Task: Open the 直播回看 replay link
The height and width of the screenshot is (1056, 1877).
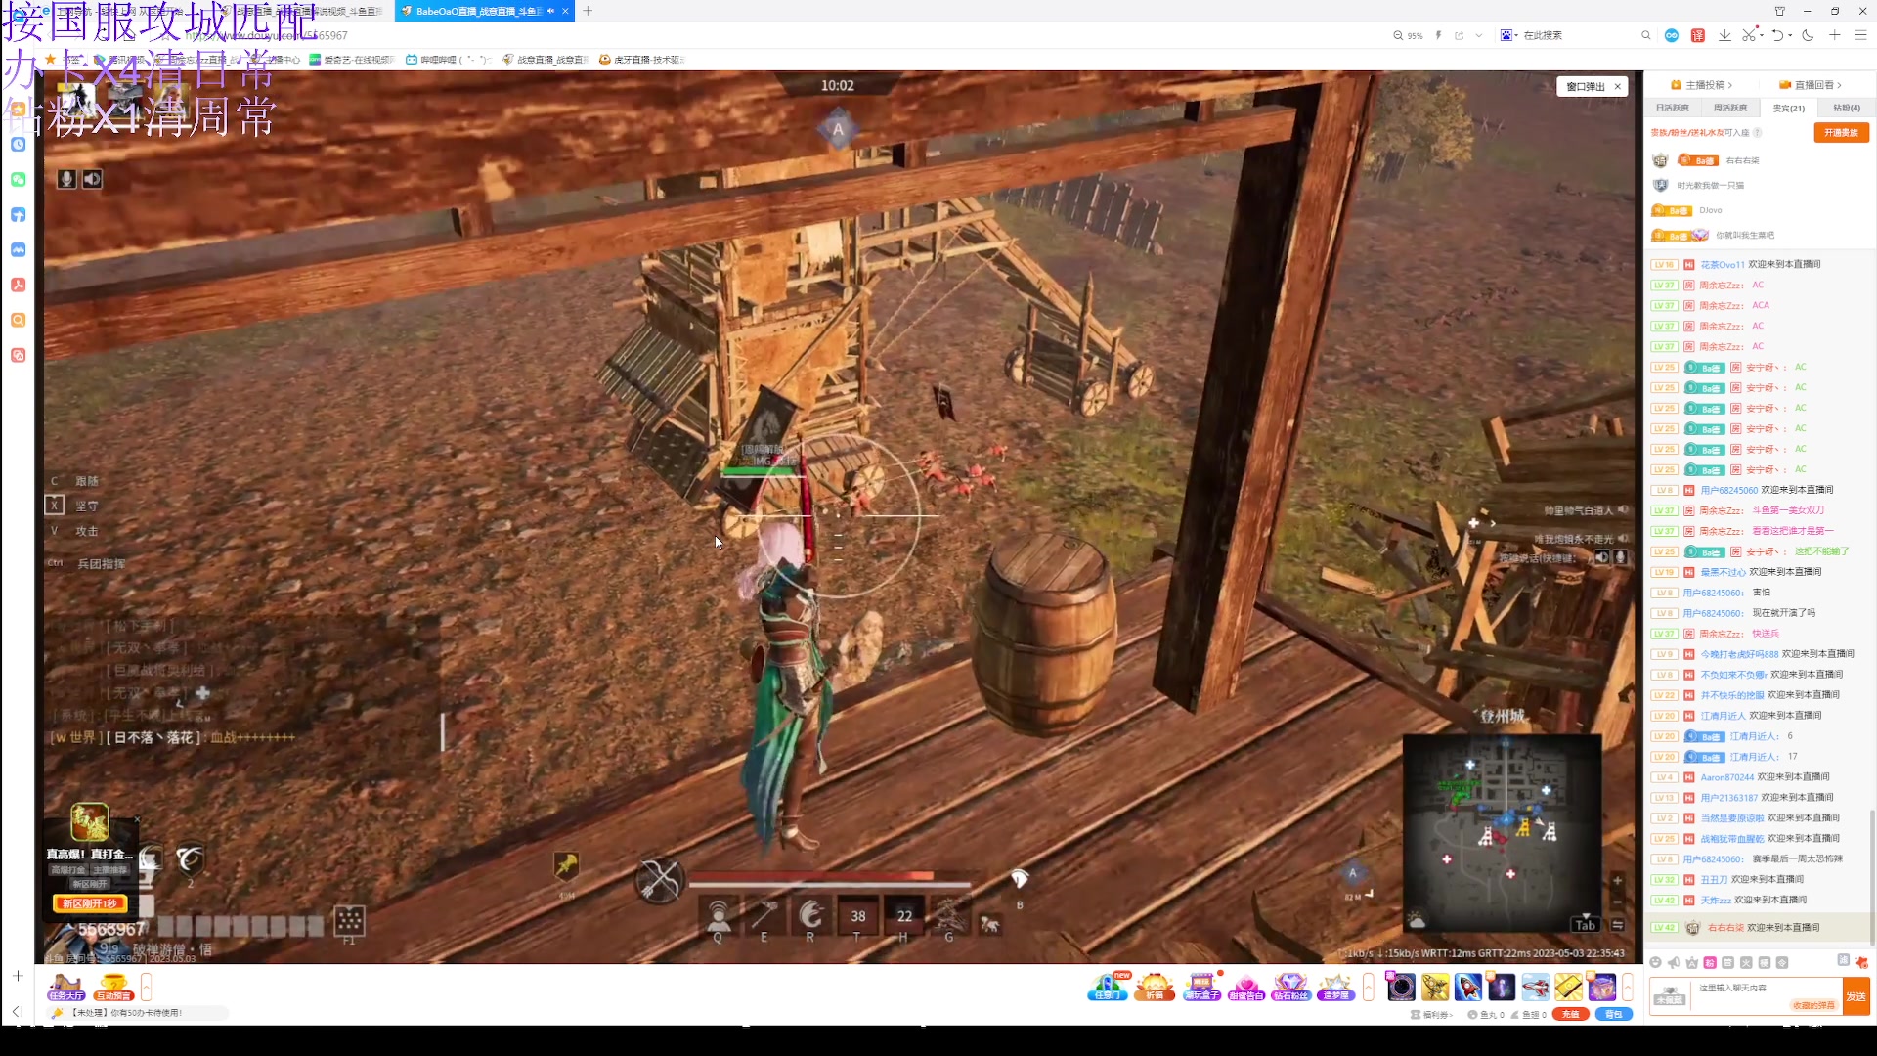Action: coord(1810,85)
